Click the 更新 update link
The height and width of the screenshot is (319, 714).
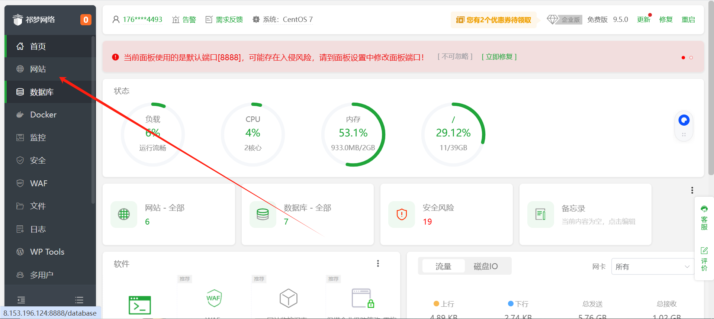644,19
